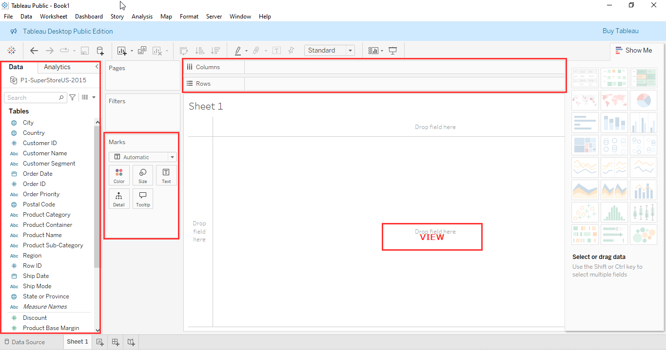Image resolution: width=666 pixels, height=350 pixels.
Task: Click the Detail mark card
Action: [x=119, y=199]
